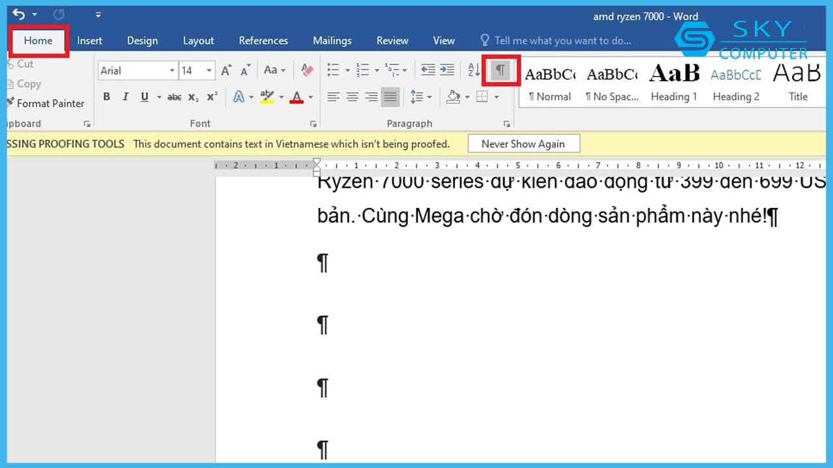
Task: Align text right
Action: [x=371, y=97]
